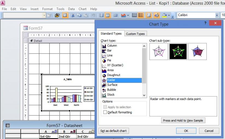The image size is (225, 139).
Task: Choose Line in the chart type list
Action: (122, 55)
